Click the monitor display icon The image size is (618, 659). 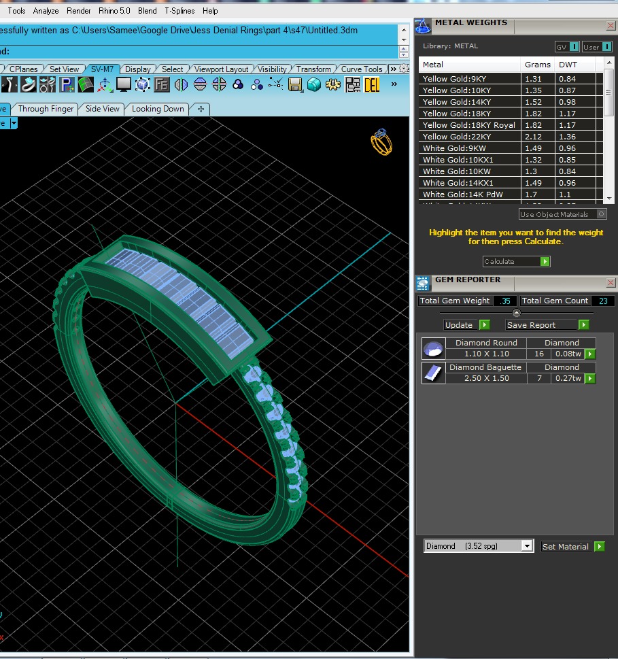click(124, 84)
